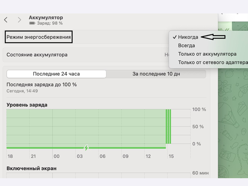
Task: Click the 18 hour label on the chart
Action: (10, 156)
